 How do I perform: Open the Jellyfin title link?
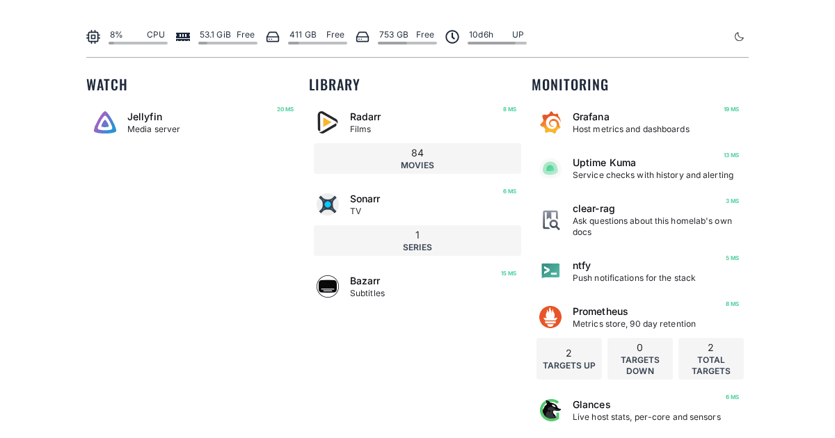(x=145, y=117)
